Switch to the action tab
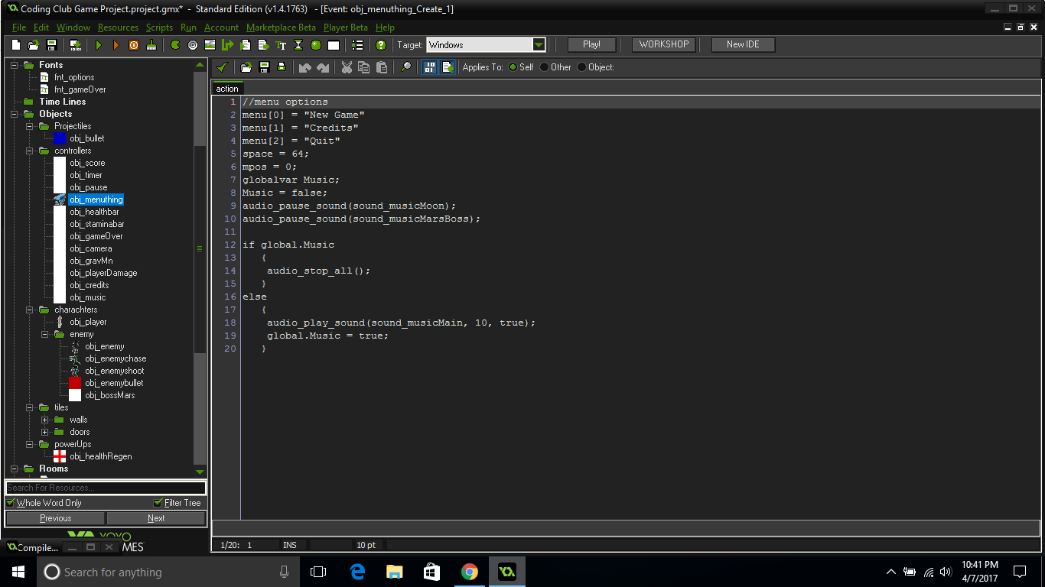The height and width of the screenshot is (587, 1045). coord(227,88)
